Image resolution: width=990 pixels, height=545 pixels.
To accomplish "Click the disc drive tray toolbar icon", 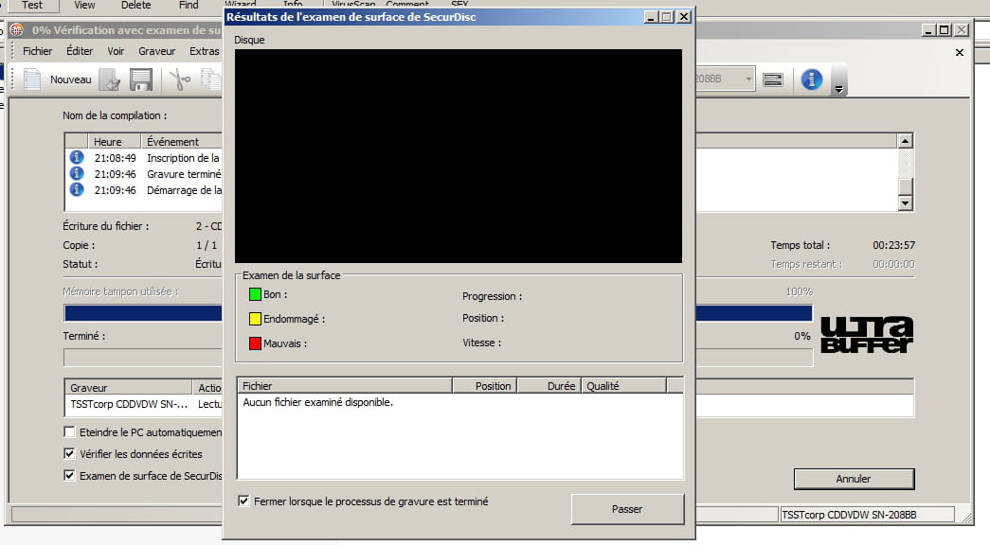I will point(773,79).
